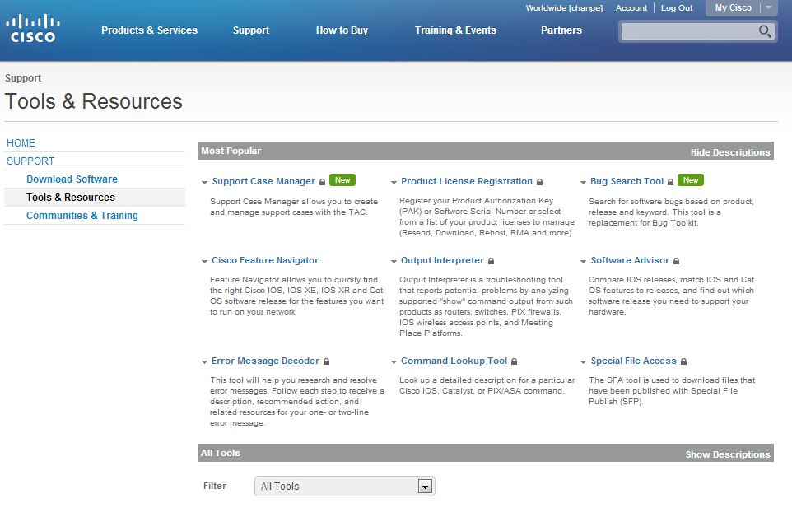
Task: Open Product License Registration tool
Action: point(467,181)
